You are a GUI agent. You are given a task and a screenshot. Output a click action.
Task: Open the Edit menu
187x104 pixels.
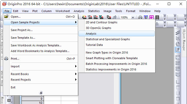coord(16,11)
